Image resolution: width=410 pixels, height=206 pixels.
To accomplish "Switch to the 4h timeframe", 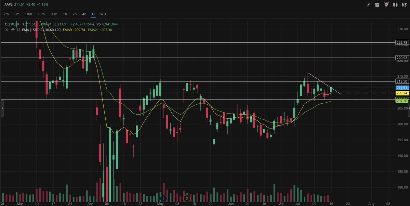I will coord(84,14).
